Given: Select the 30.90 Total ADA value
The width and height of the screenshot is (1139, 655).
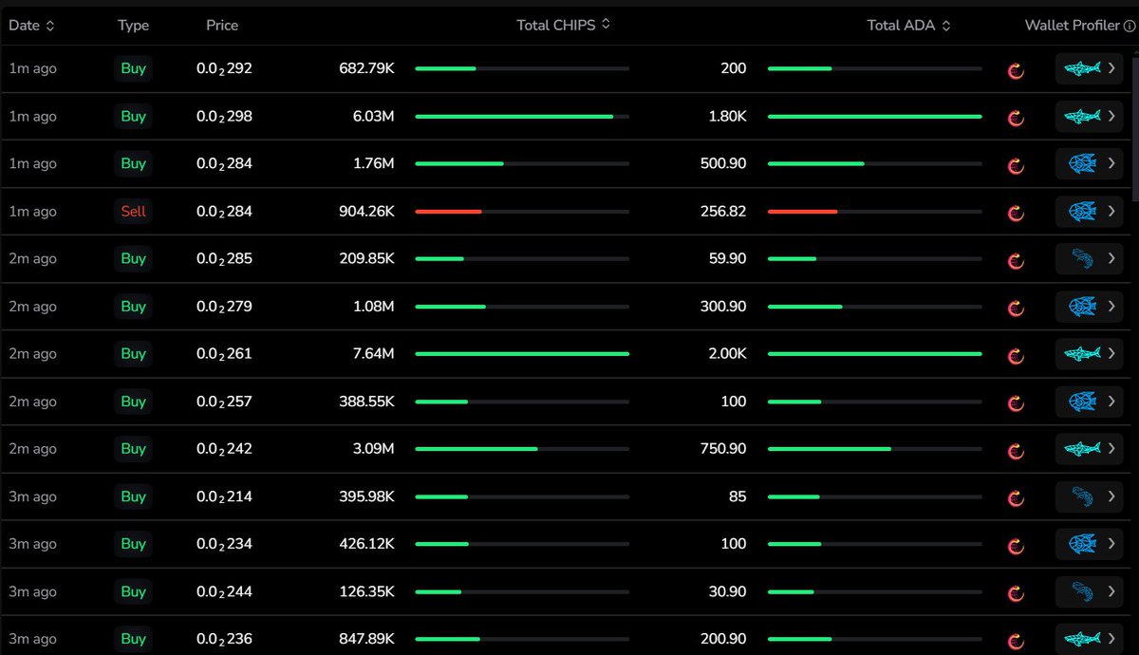Looking at the screenshot, I should 728,590.
